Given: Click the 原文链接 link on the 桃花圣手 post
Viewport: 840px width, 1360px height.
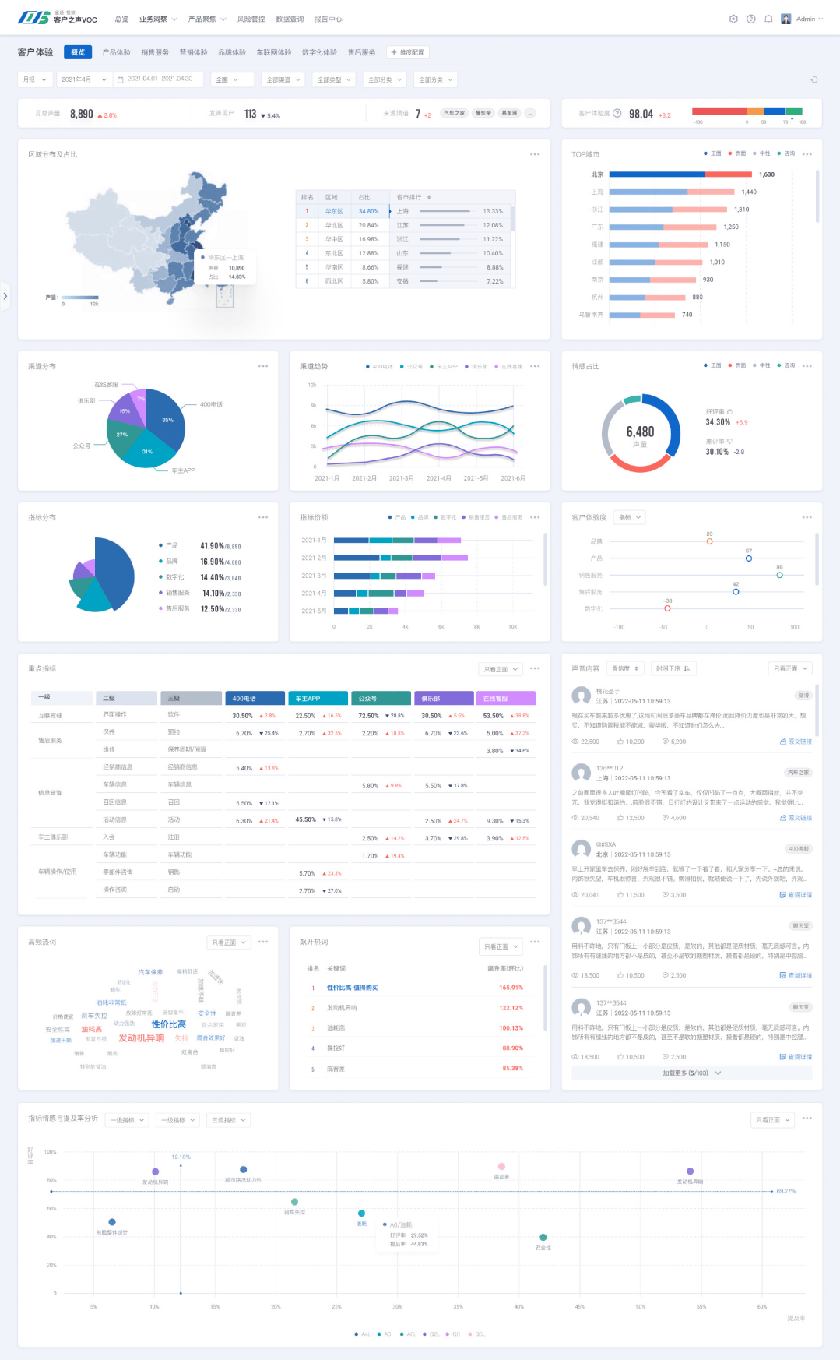Looking at the screenshot, I should [x=796, y=742].
